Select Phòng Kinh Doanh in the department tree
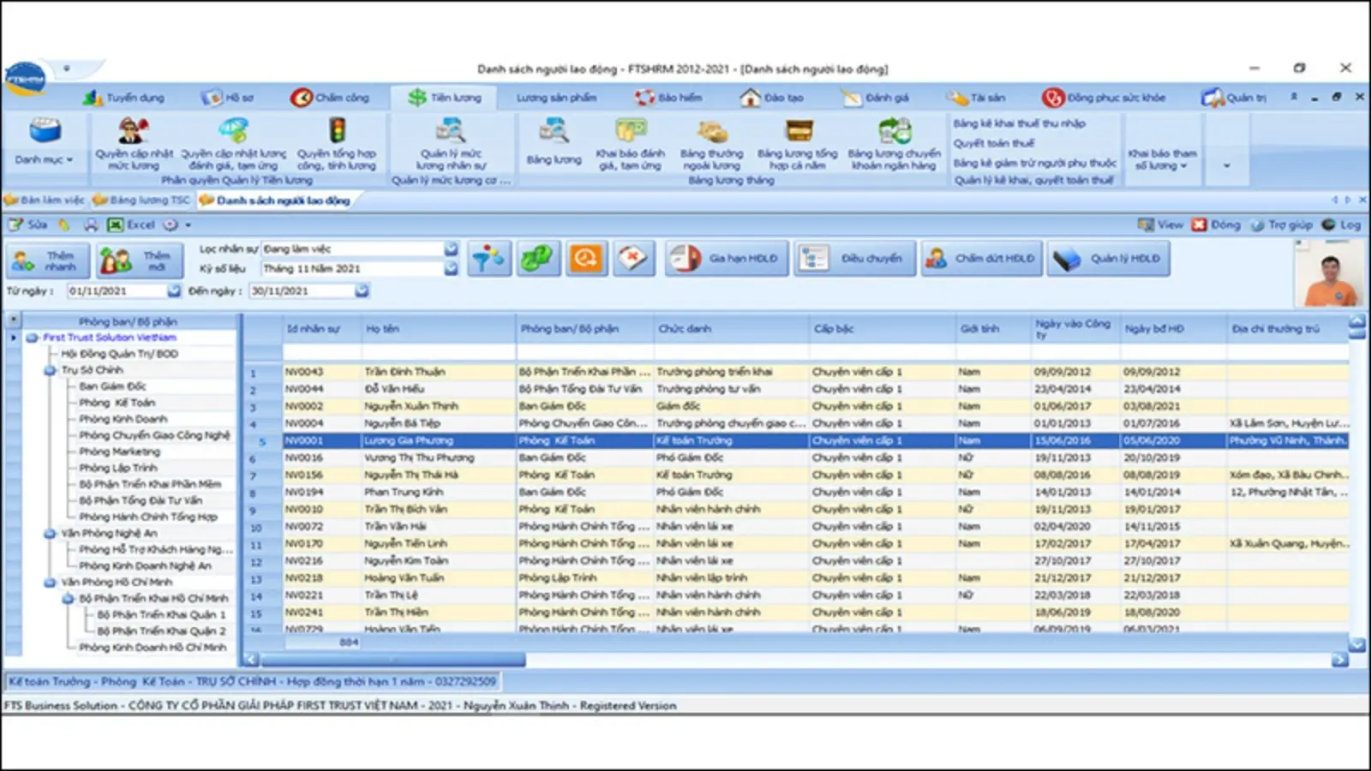The height and width of the screenshot is (771, 1371). (123, 419)
